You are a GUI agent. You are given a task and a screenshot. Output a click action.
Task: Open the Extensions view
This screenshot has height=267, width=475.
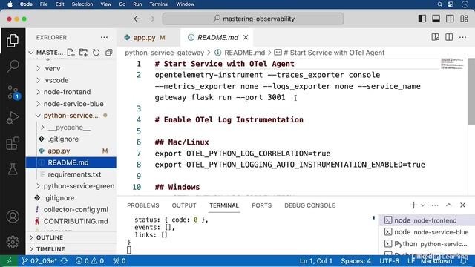[13, 143]
